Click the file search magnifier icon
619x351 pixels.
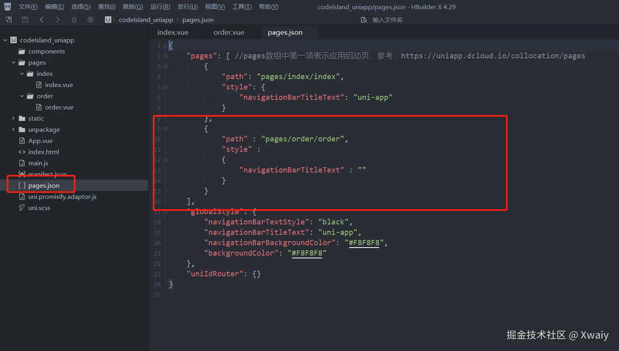click(364, 19)
